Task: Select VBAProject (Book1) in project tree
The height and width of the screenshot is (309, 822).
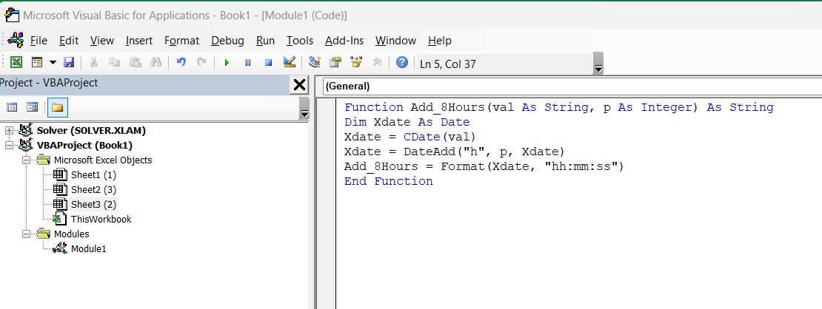Action: [x=84, y=145]
